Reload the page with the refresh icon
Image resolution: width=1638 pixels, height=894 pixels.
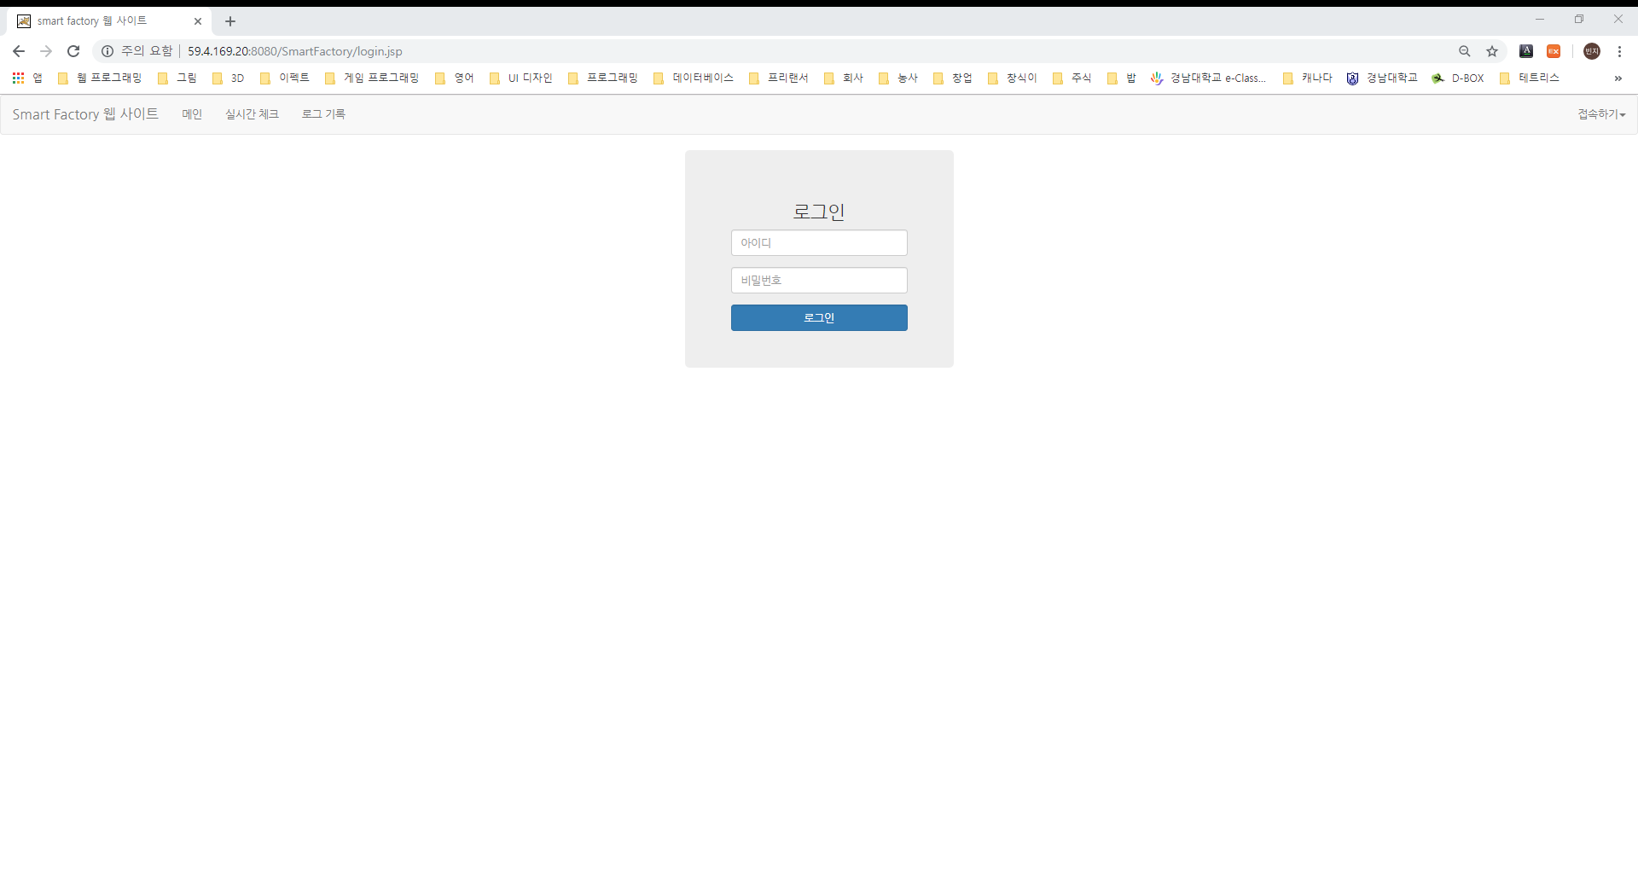(x=73, y=51)
